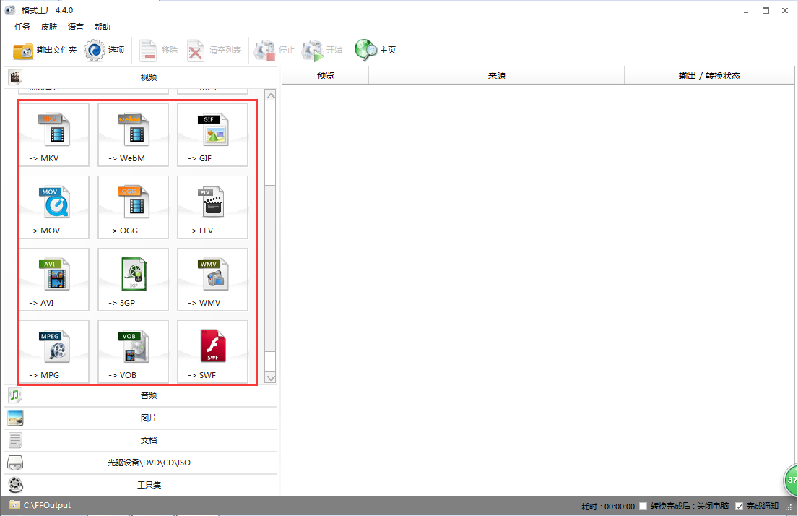This screenshot has height=516, width=798.
Task: Choose the SWF conversion format icon
Action: (212, 352)
